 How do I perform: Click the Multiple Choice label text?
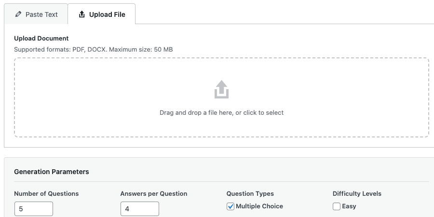click(x=259, y=206)
